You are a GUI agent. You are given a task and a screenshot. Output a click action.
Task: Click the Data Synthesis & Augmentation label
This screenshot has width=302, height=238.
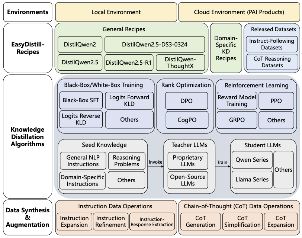(28, 218)
